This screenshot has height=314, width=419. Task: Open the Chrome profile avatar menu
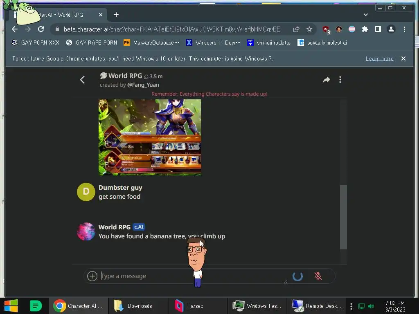(391, 29)
